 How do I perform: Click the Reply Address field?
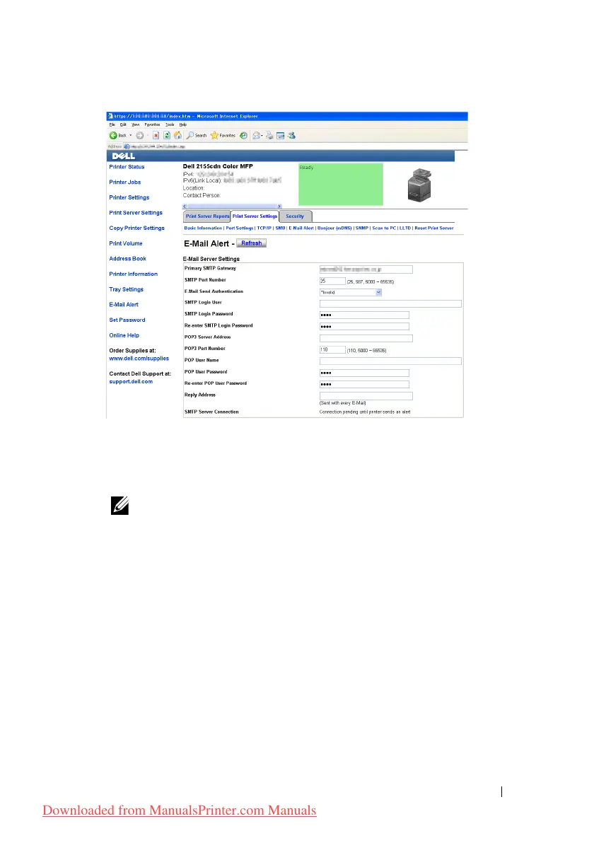[x=366, y=396]
